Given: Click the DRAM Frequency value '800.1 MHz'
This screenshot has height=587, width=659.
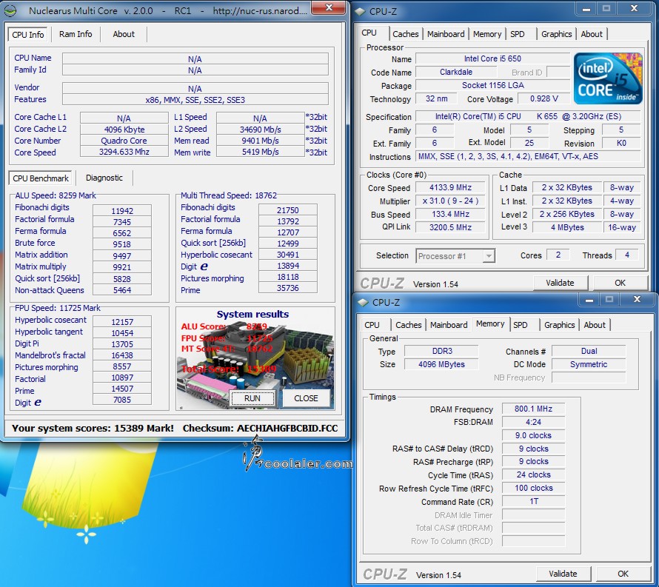Looking at the screenshot, I should (533, 409).
